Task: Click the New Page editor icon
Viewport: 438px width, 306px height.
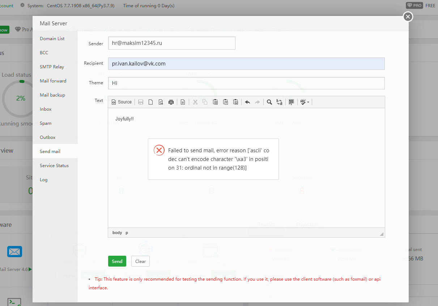Action: click(151, 102)
